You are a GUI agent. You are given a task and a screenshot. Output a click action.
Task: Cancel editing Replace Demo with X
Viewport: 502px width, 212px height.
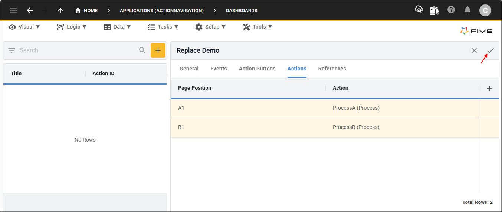474,50
